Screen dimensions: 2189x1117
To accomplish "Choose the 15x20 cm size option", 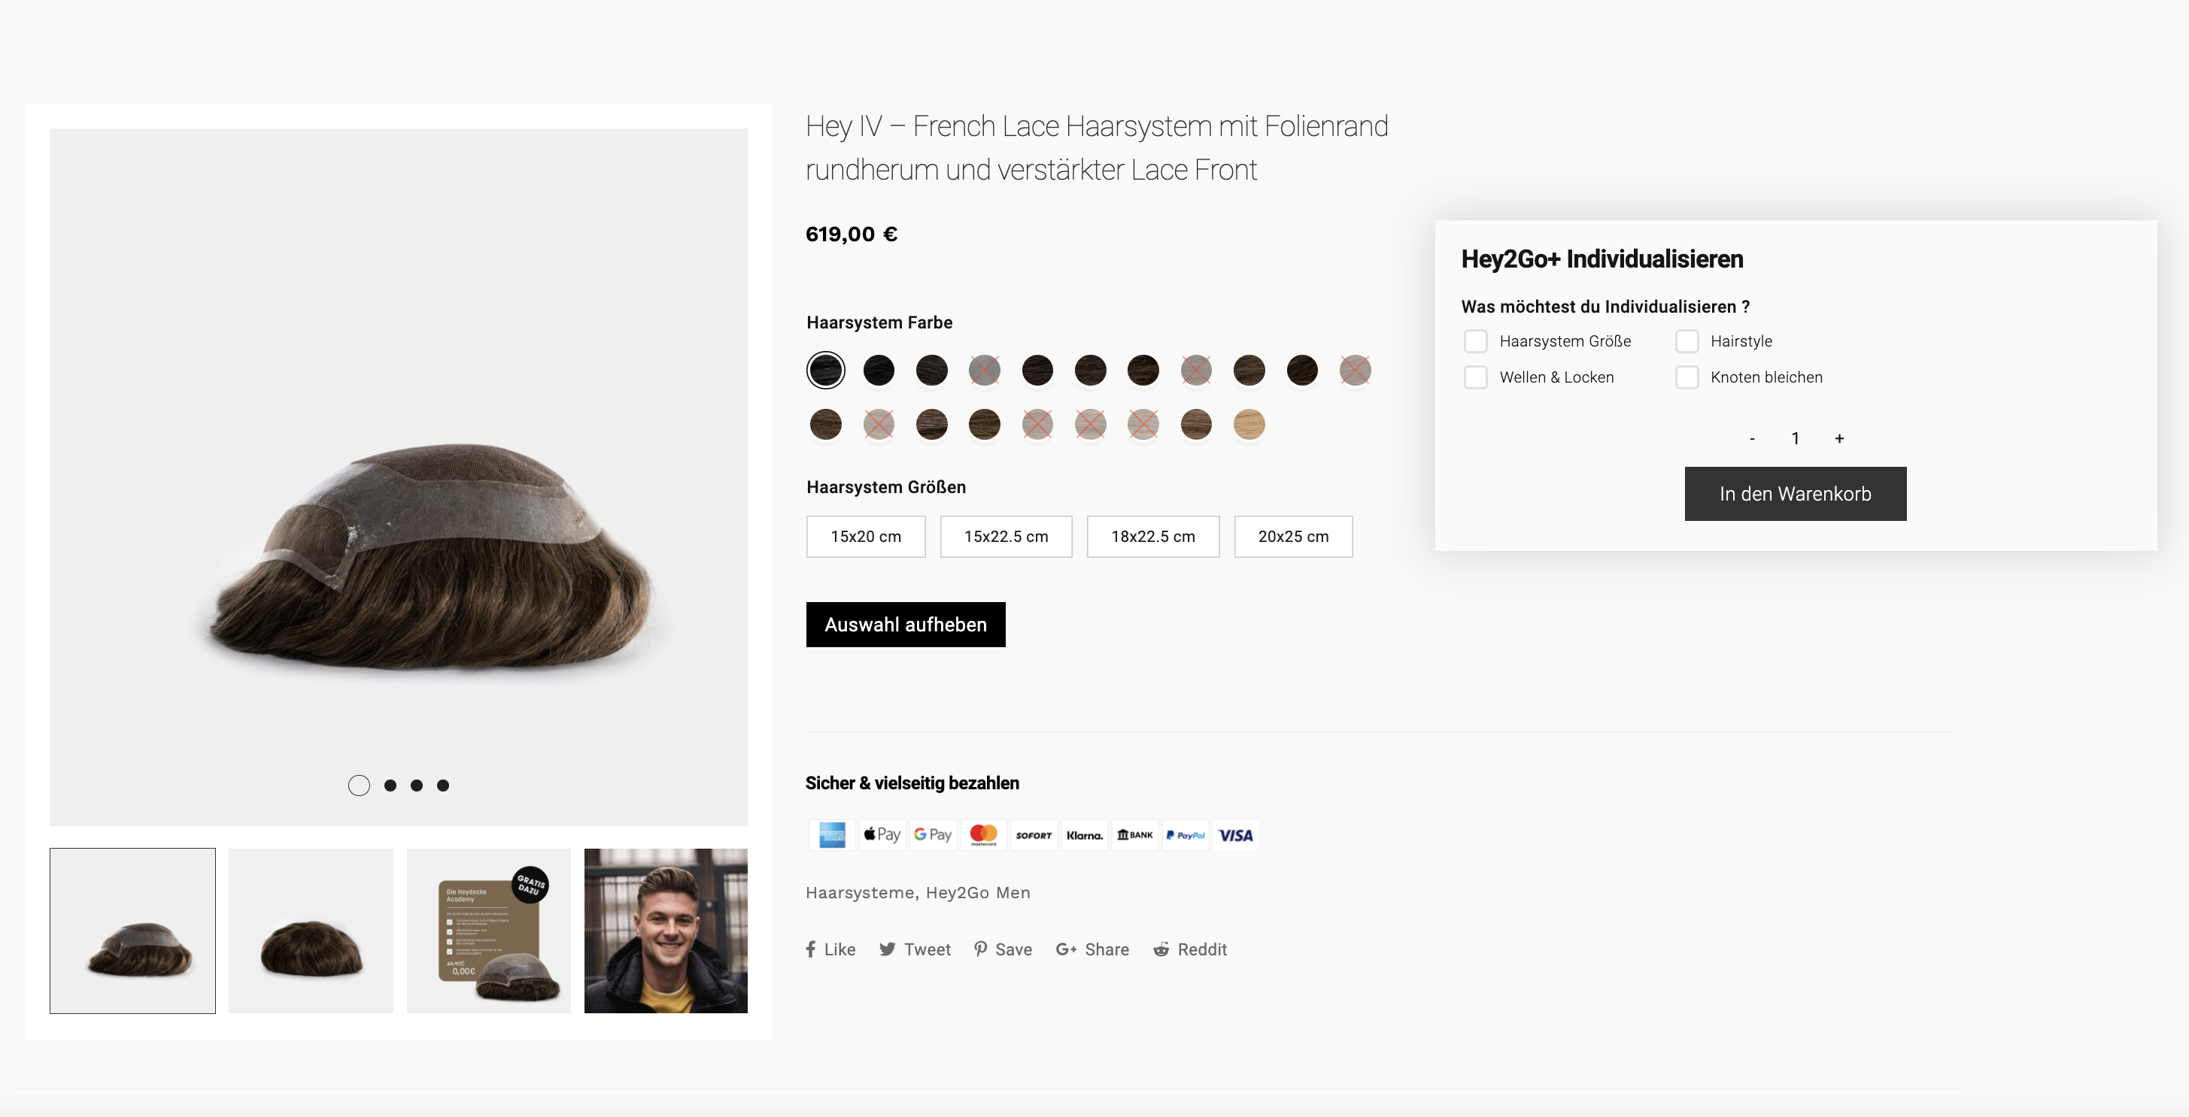I will click(x=866, y=536).
